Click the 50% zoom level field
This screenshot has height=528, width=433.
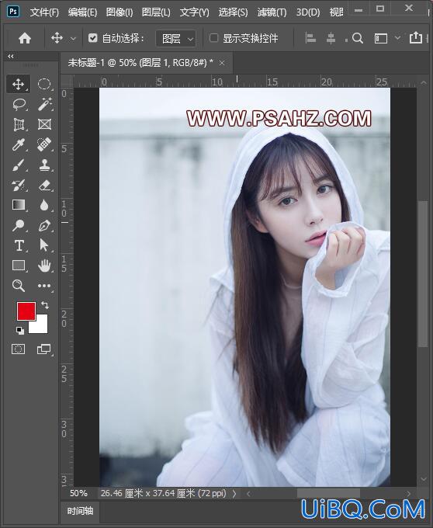coord(78,493)
